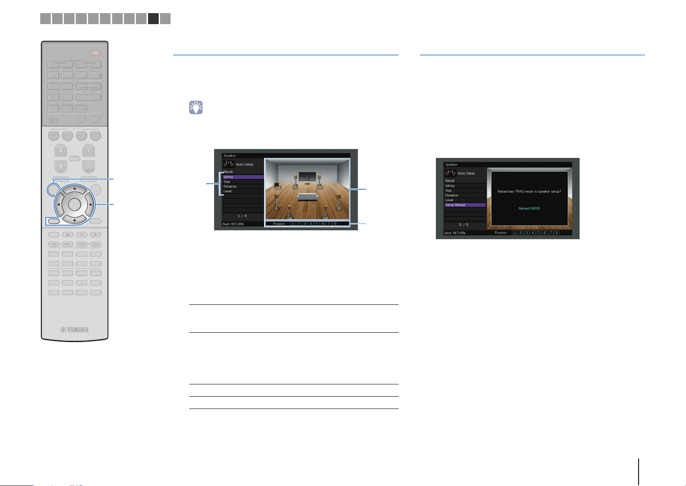Click the sofa listening position in the room view

pos(308,197)
